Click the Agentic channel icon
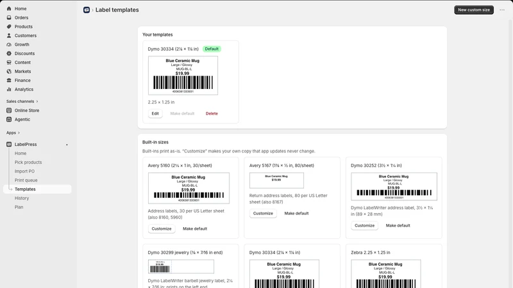The height and width of the screenshot is (288, 513). click(x=9, y=120)
